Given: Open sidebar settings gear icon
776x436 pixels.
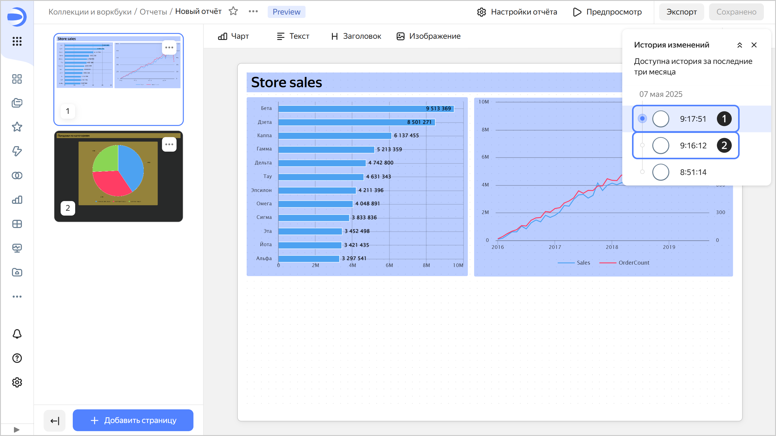Looking at the screenshot, I should coord(17,382).
